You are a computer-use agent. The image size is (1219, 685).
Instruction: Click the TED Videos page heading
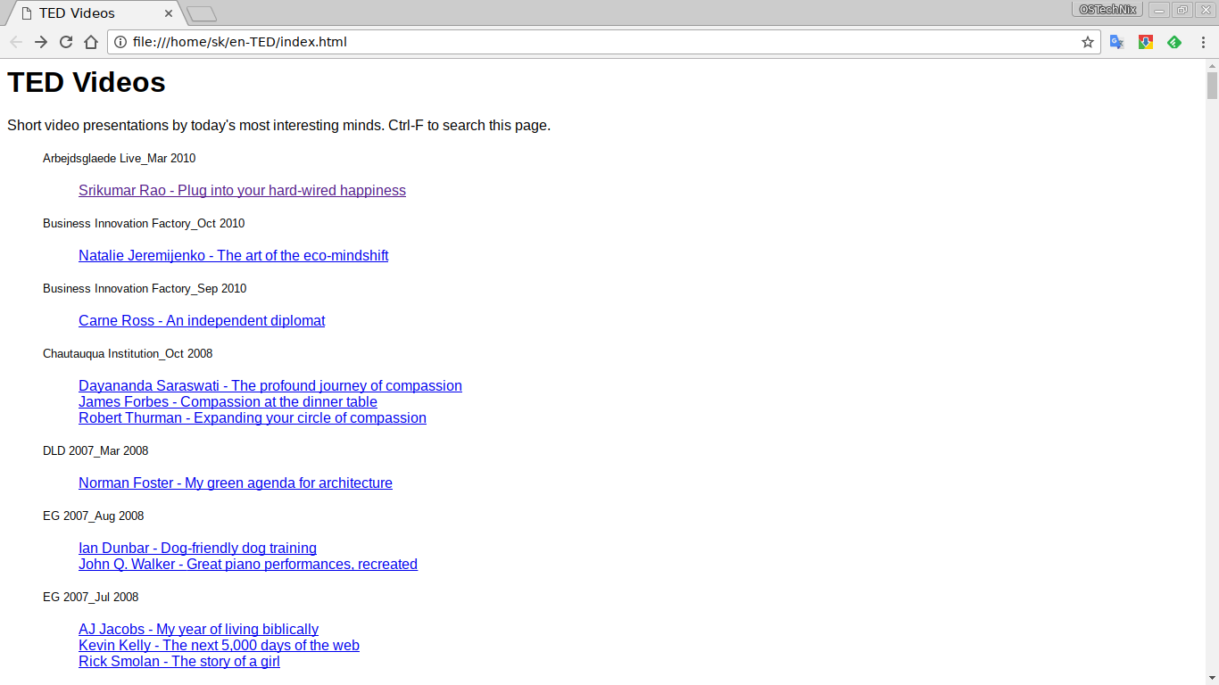pyautogui.click(x=87, y=82)
